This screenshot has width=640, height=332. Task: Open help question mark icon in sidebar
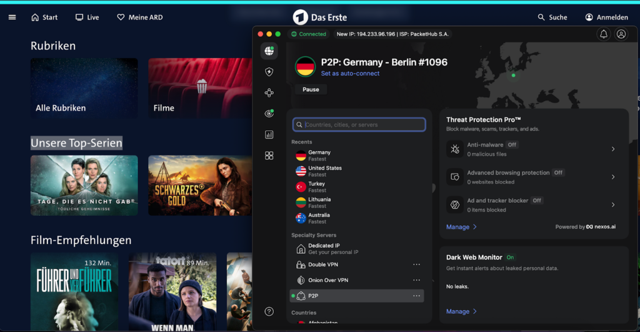click(x=269, y=311)
